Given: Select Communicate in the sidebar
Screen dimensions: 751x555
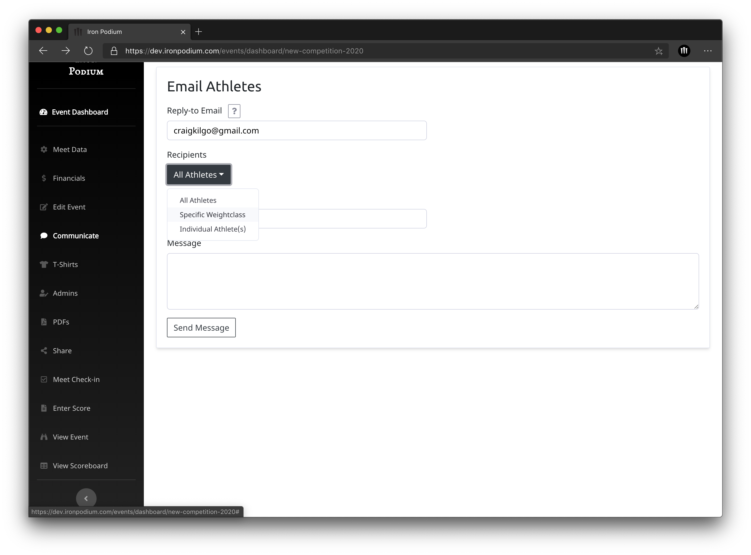Looking at the screenshot, I should click(76, 235).
